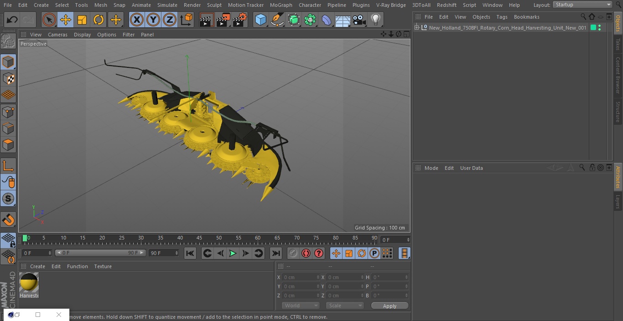Enable the Axis tool in left palette

8,166
